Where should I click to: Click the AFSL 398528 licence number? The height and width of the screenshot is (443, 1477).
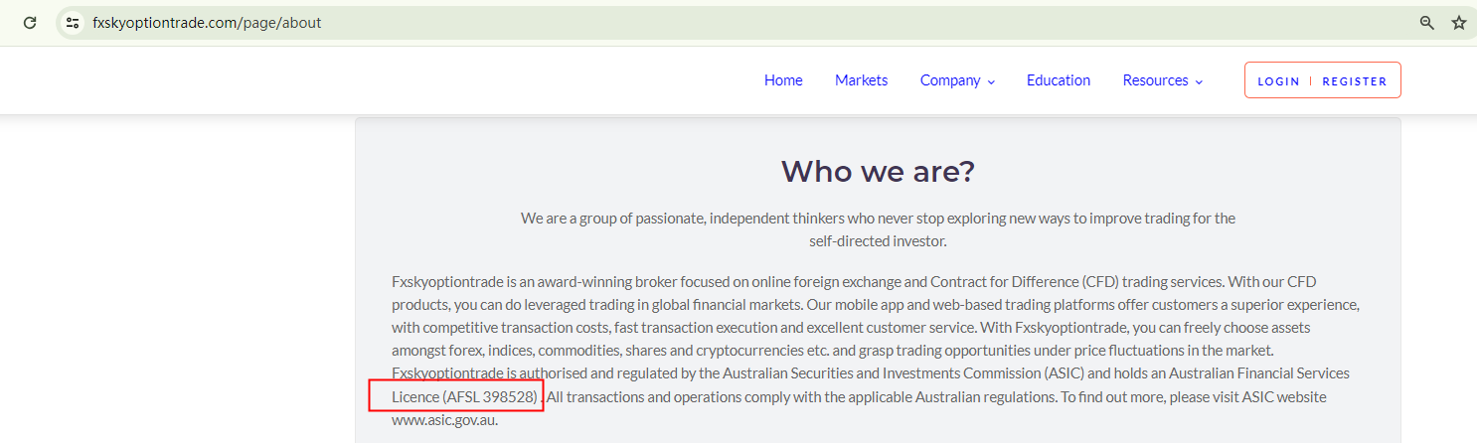(490, 396)
